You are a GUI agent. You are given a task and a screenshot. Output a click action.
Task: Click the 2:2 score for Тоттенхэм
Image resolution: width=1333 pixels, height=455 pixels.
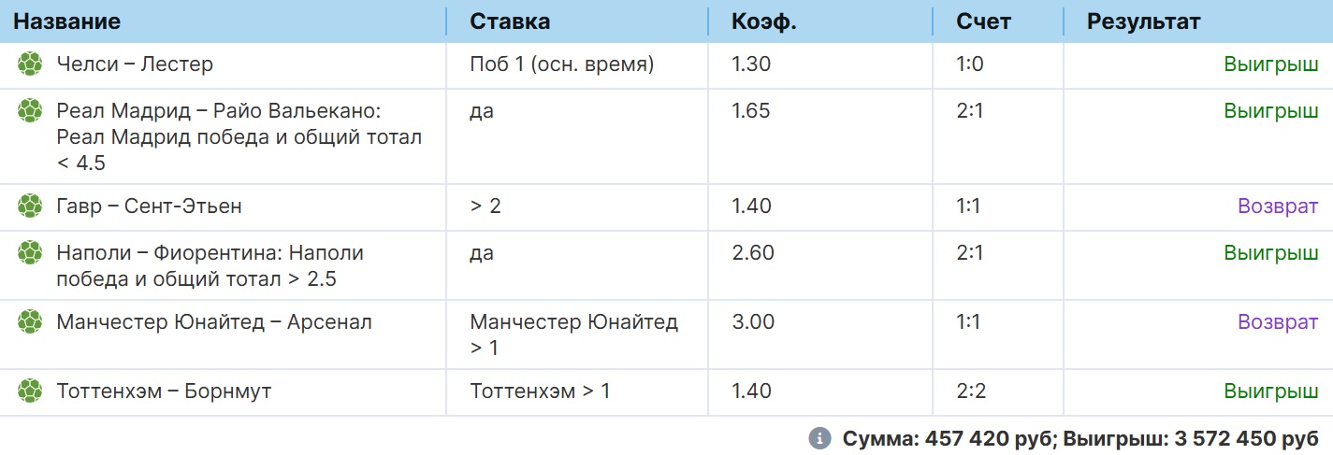971,391
